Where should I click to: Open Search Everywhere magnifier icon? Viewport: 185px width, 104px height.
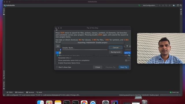click(181, 5)
